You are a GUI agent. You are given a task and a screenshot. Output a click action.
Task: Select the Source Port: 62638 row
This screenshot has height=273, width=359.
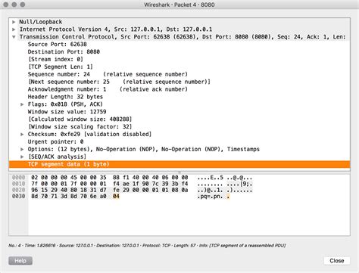(x=179, y=45)
